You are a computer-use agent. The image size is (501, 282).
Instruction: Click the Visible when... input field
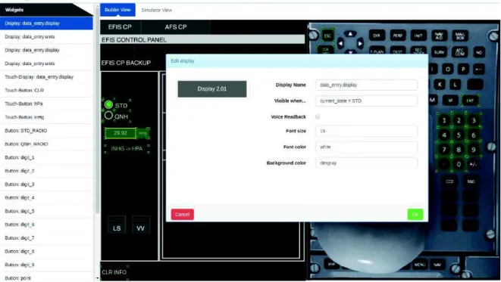[x=367, y=101]
